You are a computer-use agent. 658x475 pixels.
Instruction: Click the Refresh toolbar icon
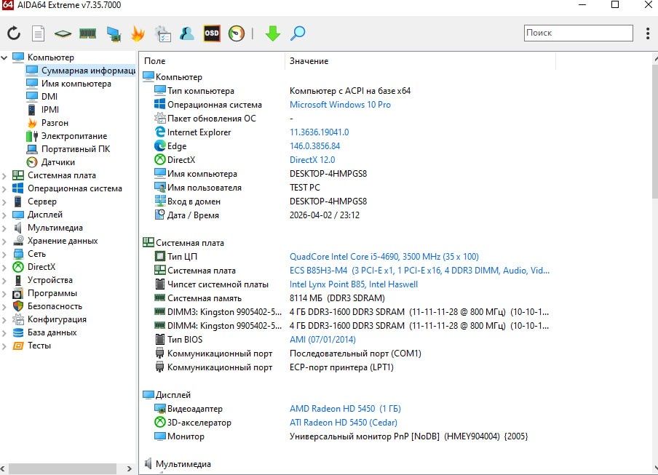[x=14, y=33]
